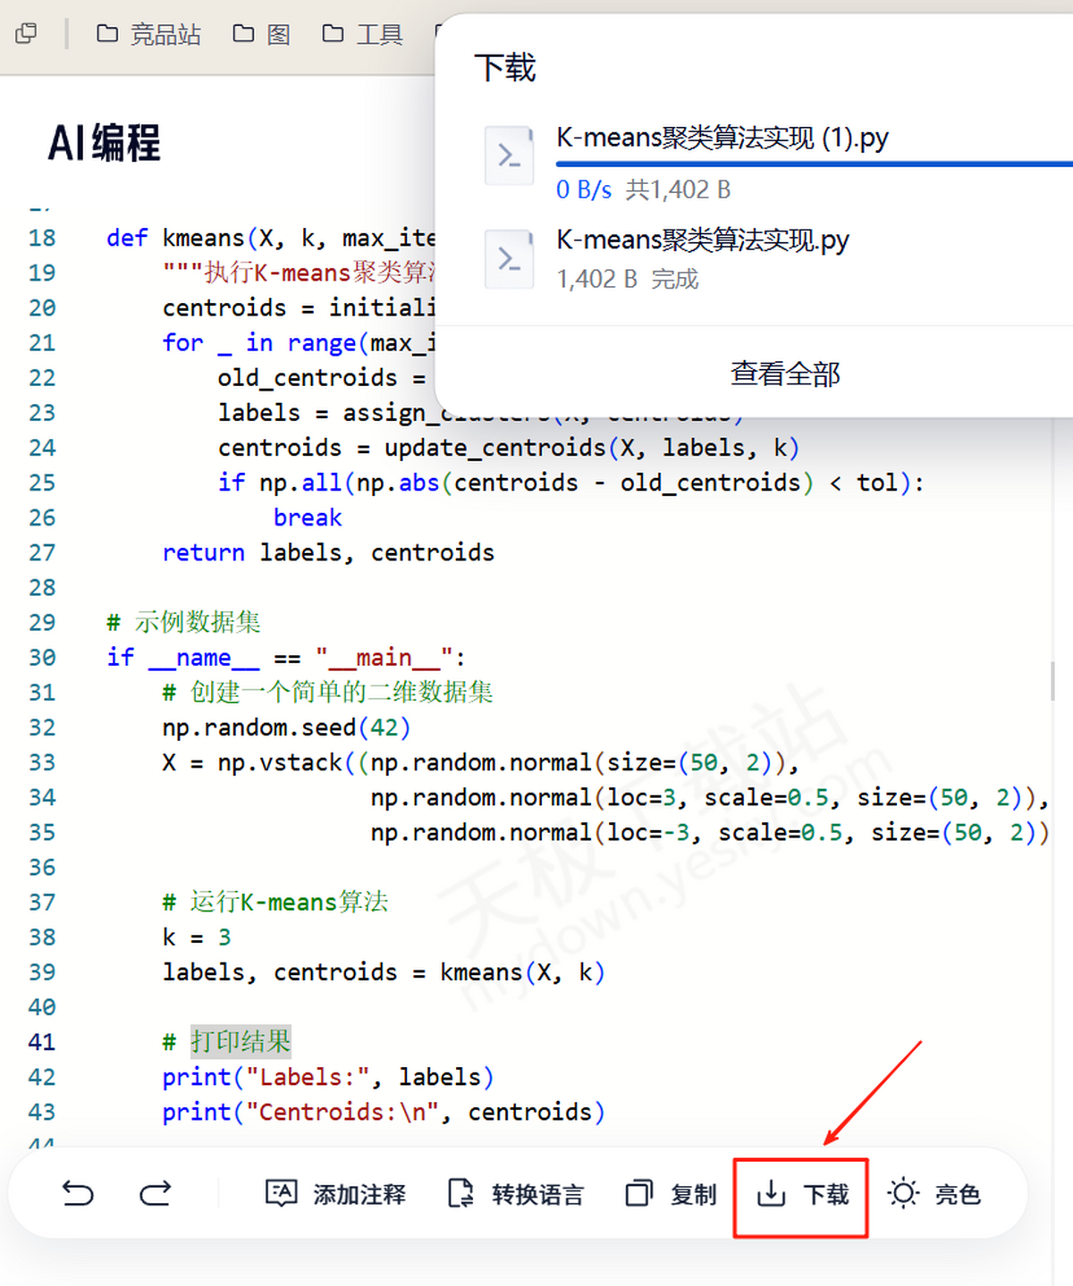Click '# 创建一个简单的二维数据集' comment

[x=327, y=692]
